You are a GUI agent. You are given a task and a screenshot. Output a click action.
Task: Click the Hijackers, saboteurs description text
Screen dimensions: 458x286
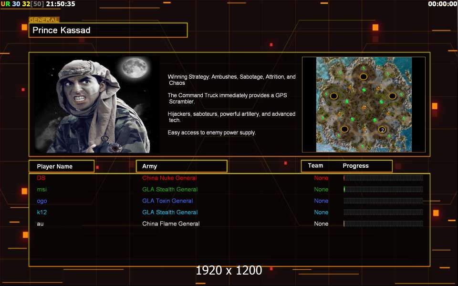click(x=231, y=117)
